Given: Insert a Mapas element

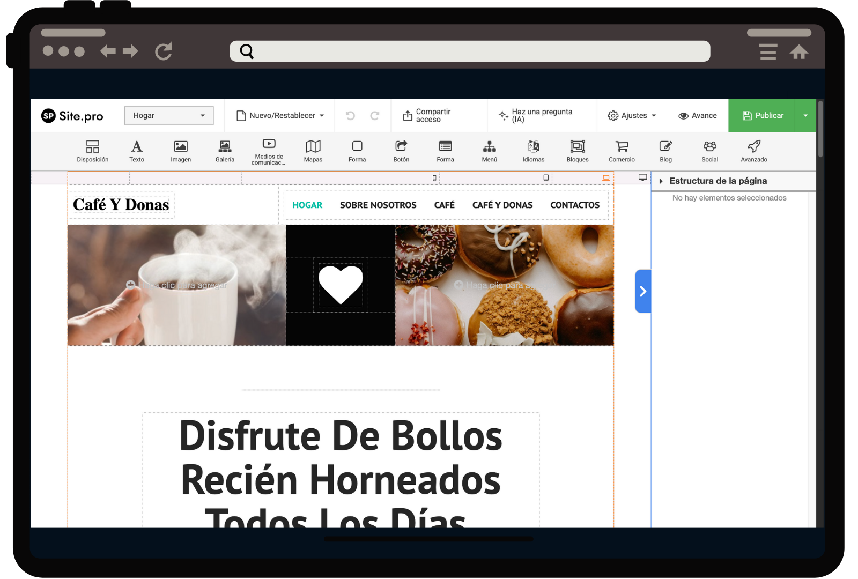Looking at the screenshot, I should point(313,151).
